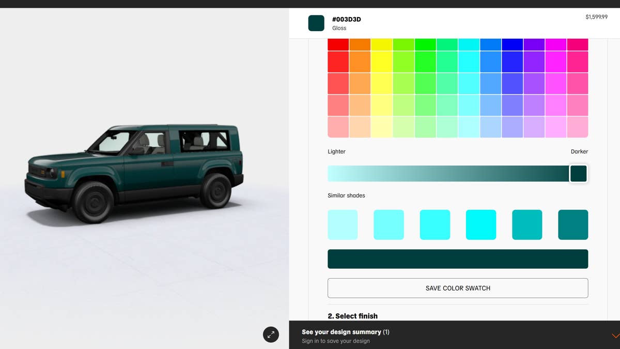The width and height of the screenshot is (620, 349).
Task: Open the 'See your design summary' bar
Action: point(454,335)
